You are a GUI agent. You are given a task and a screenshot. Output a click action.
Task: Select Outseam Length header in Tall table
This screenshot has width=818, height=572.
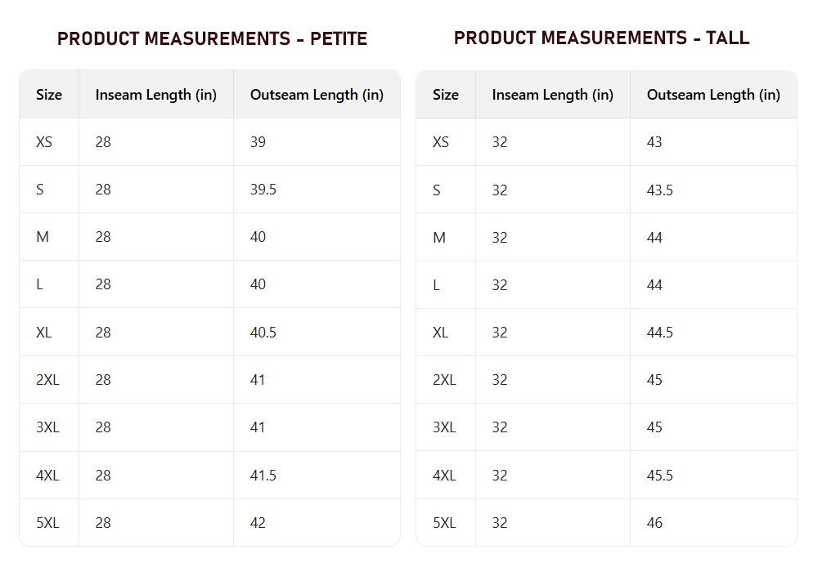pyautogui.click(x=713, y=95)
